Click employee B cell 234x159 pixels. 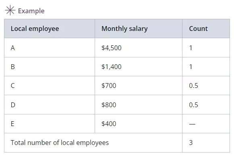(50, 67)
